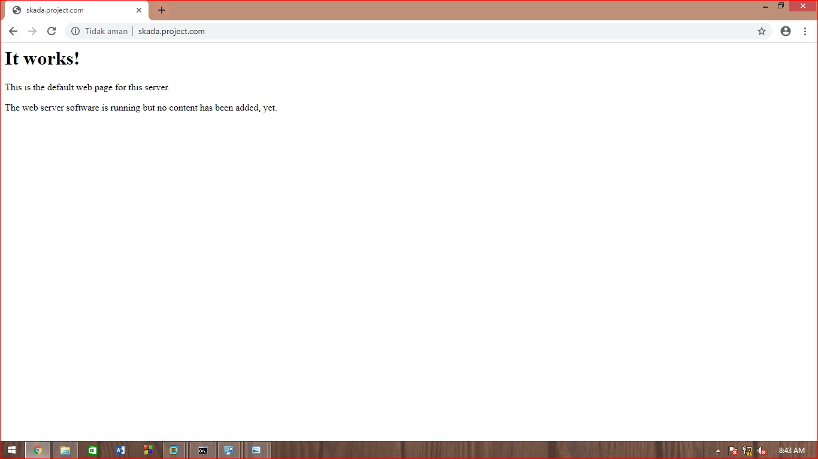Click the forward navigation arrow

(x=32, y=31)
